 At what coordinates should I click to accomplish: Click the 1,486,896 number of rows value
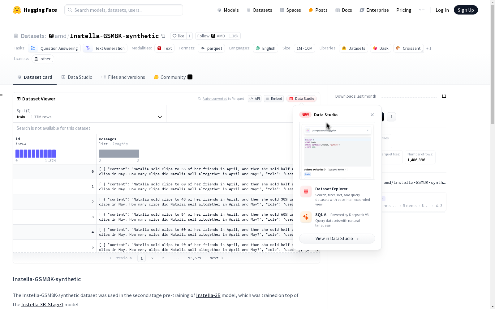[416, 160]
